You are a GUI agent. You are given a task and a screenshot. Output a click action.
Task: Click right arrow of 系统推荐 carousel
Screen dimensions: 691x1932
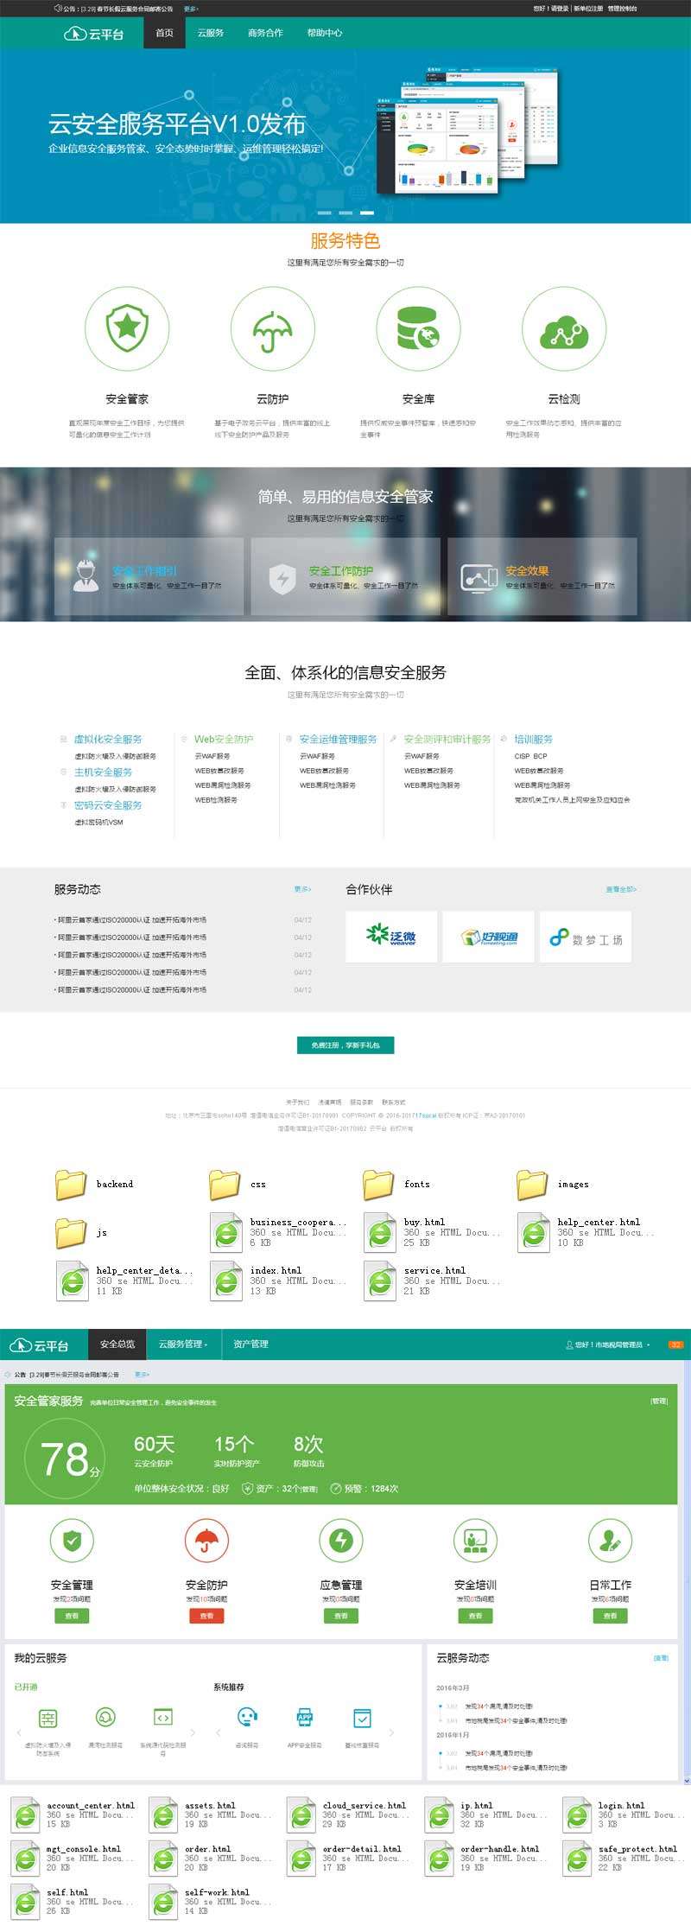pos(391,1732)
